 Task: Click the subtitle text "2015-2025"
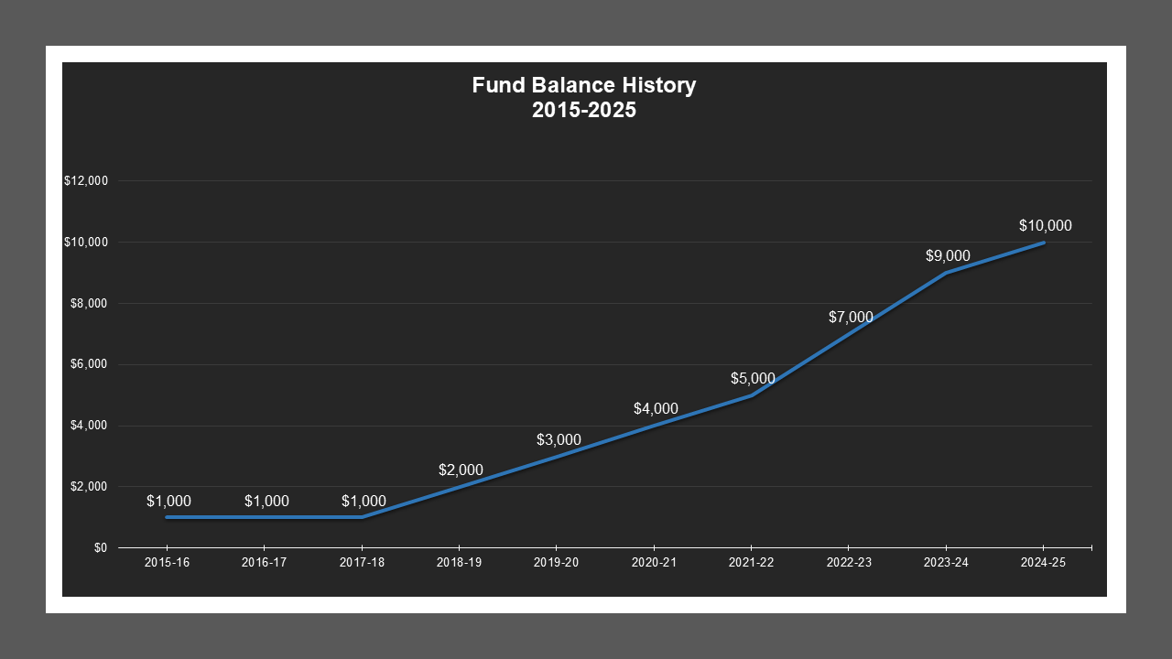[584, 109]
